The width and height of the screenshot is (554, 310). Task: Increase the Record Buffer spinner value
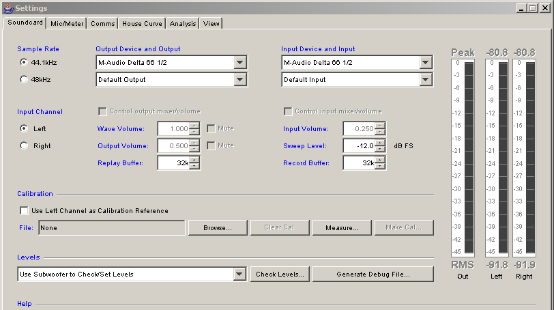coord(381,160)
